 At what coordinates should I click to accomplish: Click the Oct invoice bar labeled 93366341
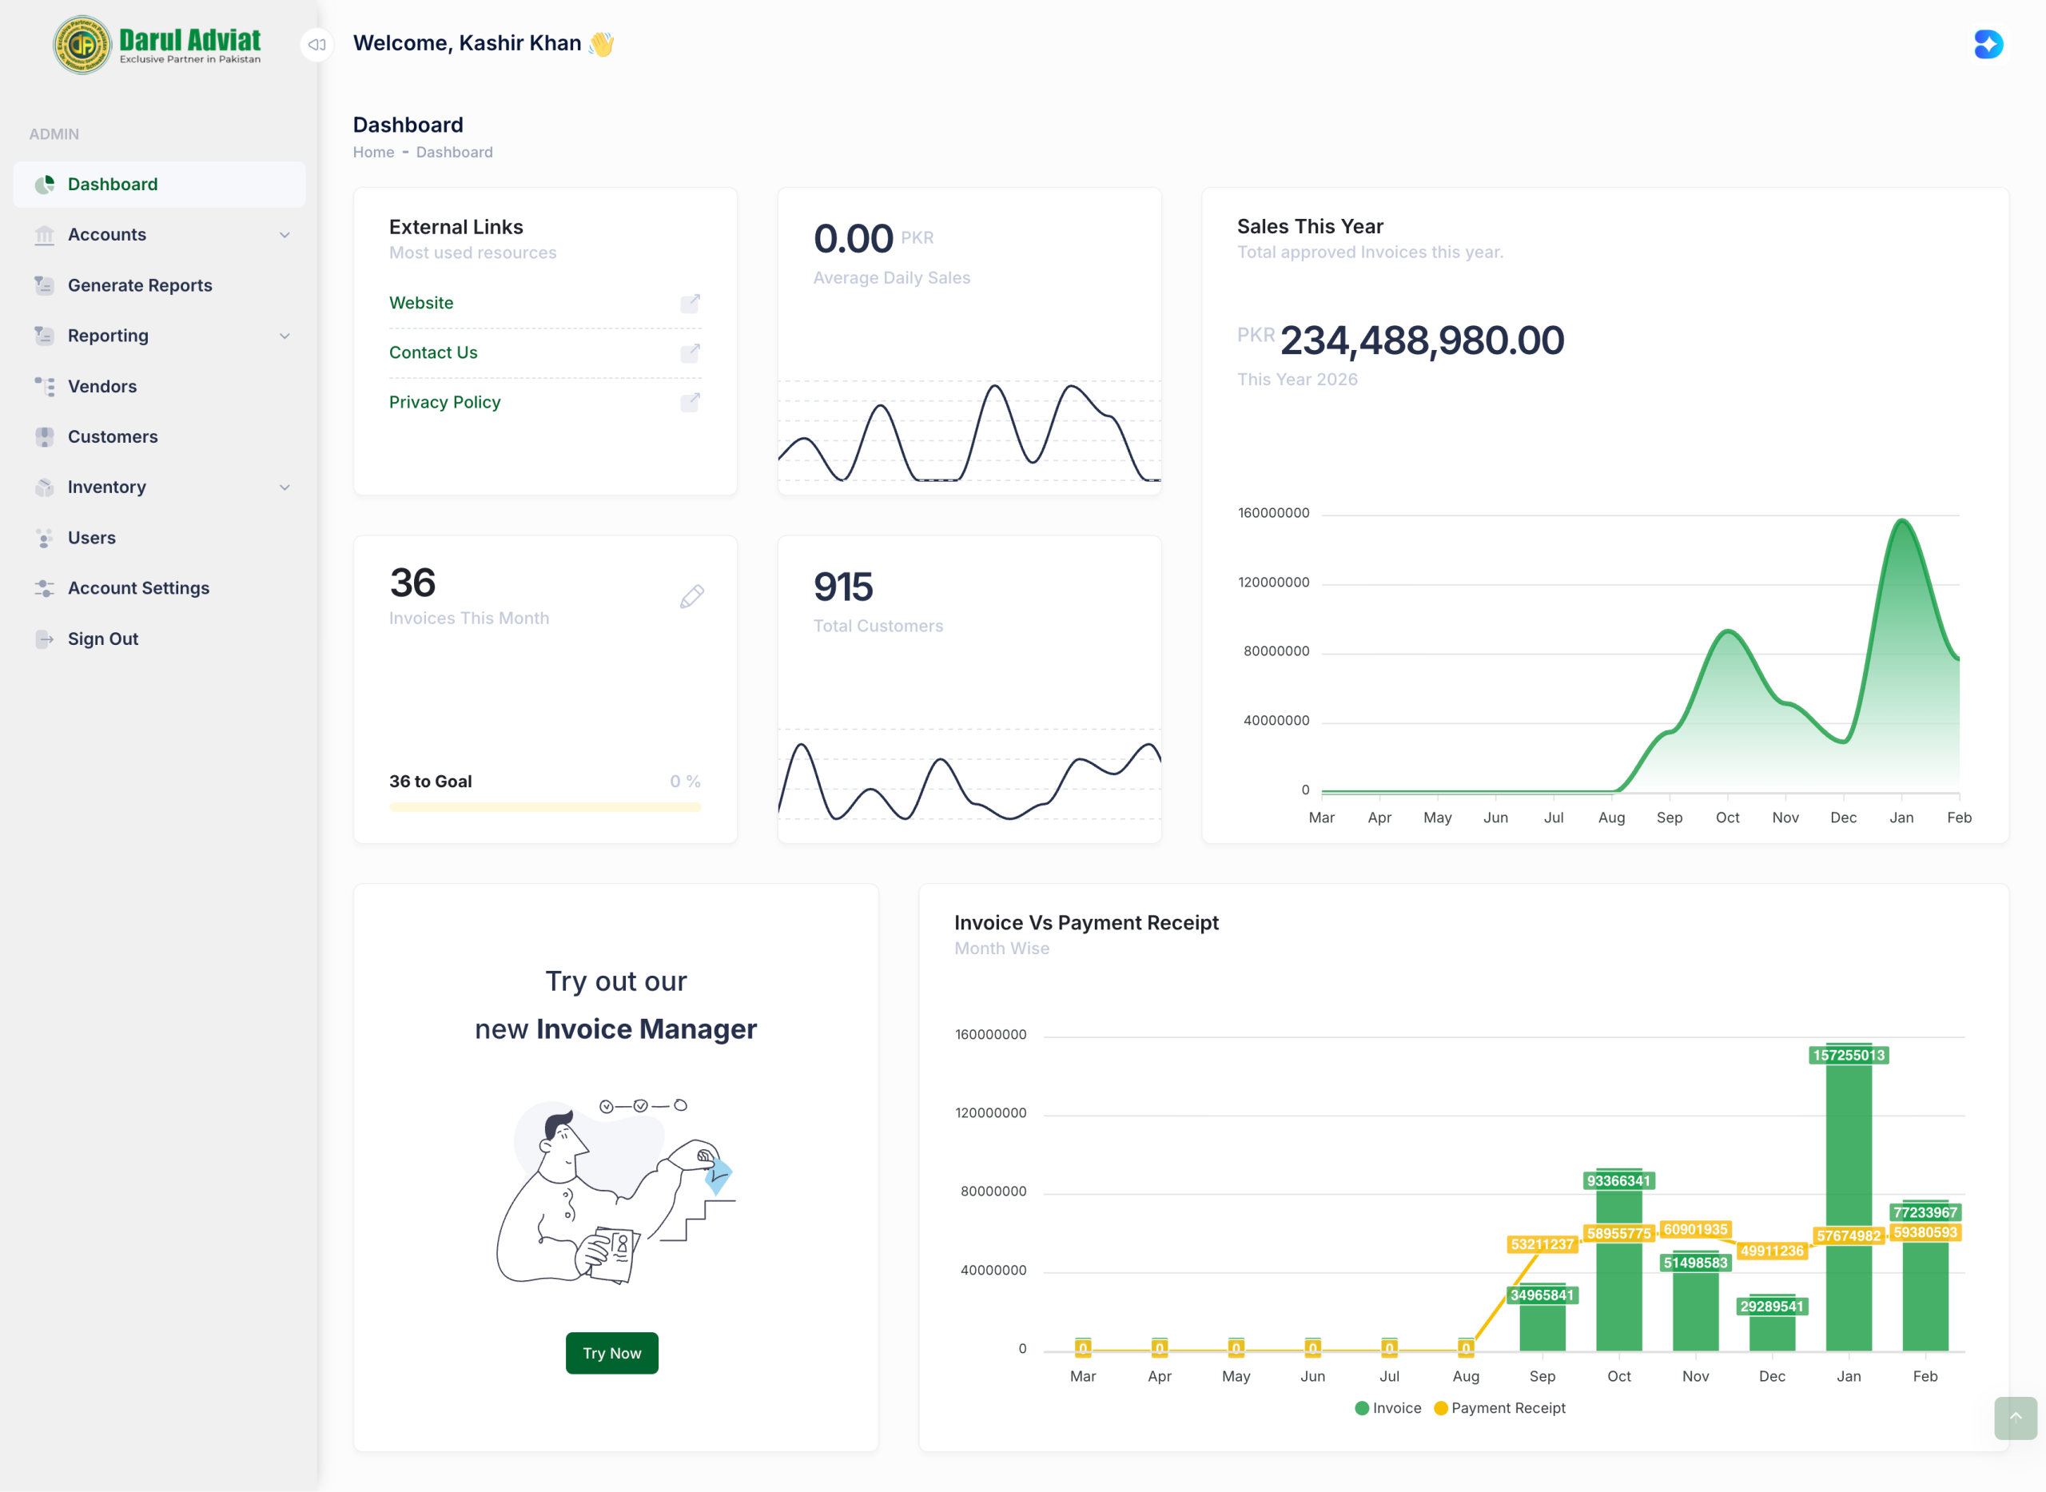[x=1618, y=1260]
